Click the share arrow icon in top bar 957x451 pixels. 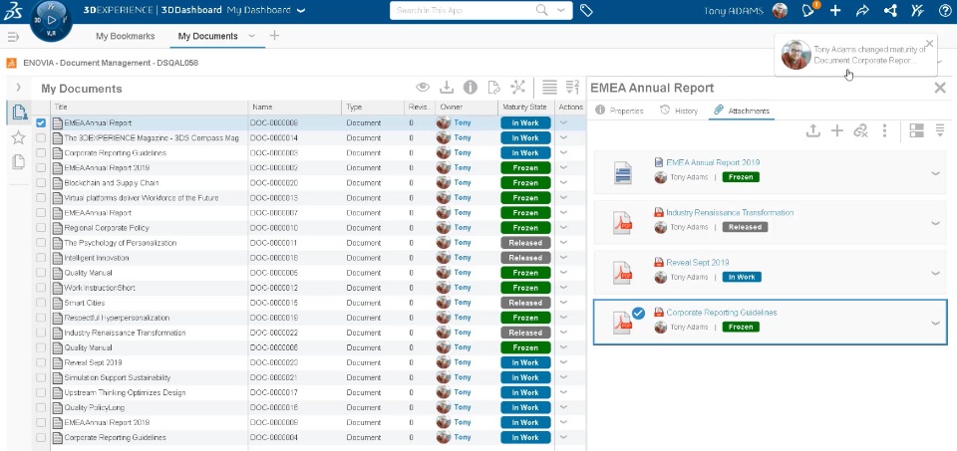point(862,10)
